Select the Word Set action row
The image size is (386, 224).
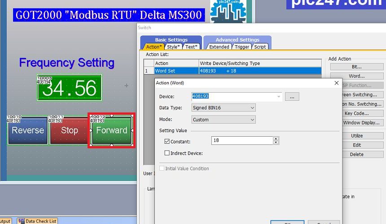[232, 71]
